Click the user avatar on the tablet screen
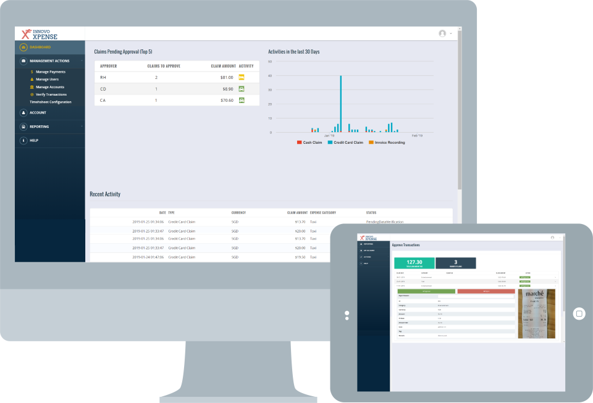This screenshot has height=403, width=593. 552,238
